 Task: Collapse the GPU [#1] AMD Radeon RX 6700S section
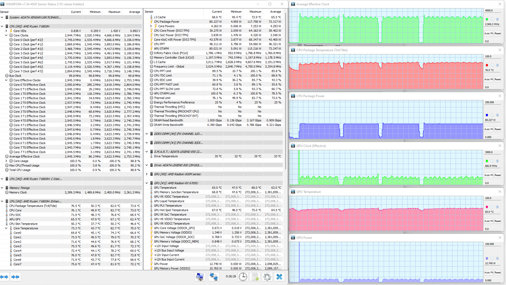[147, 183]
